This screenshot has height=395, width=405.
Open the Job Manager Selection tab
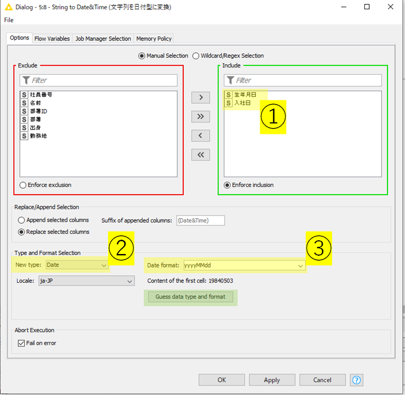coord(103,39)
